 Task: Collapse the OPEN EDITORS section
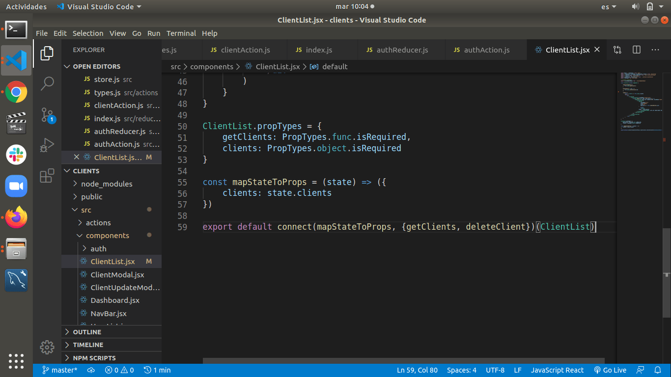pyautogui.click(x=96, y=66)
